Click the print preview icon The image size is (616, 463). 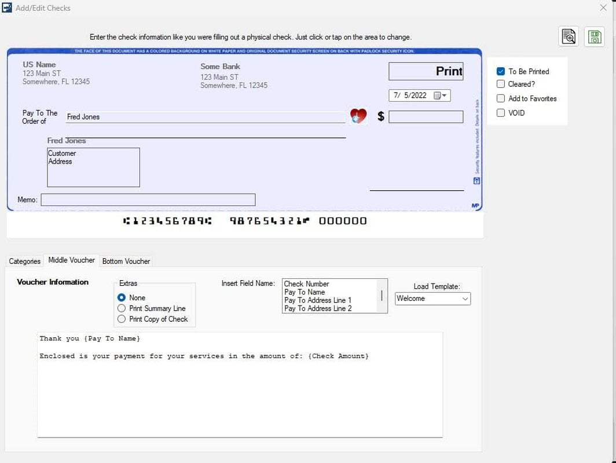coord(569,36)
